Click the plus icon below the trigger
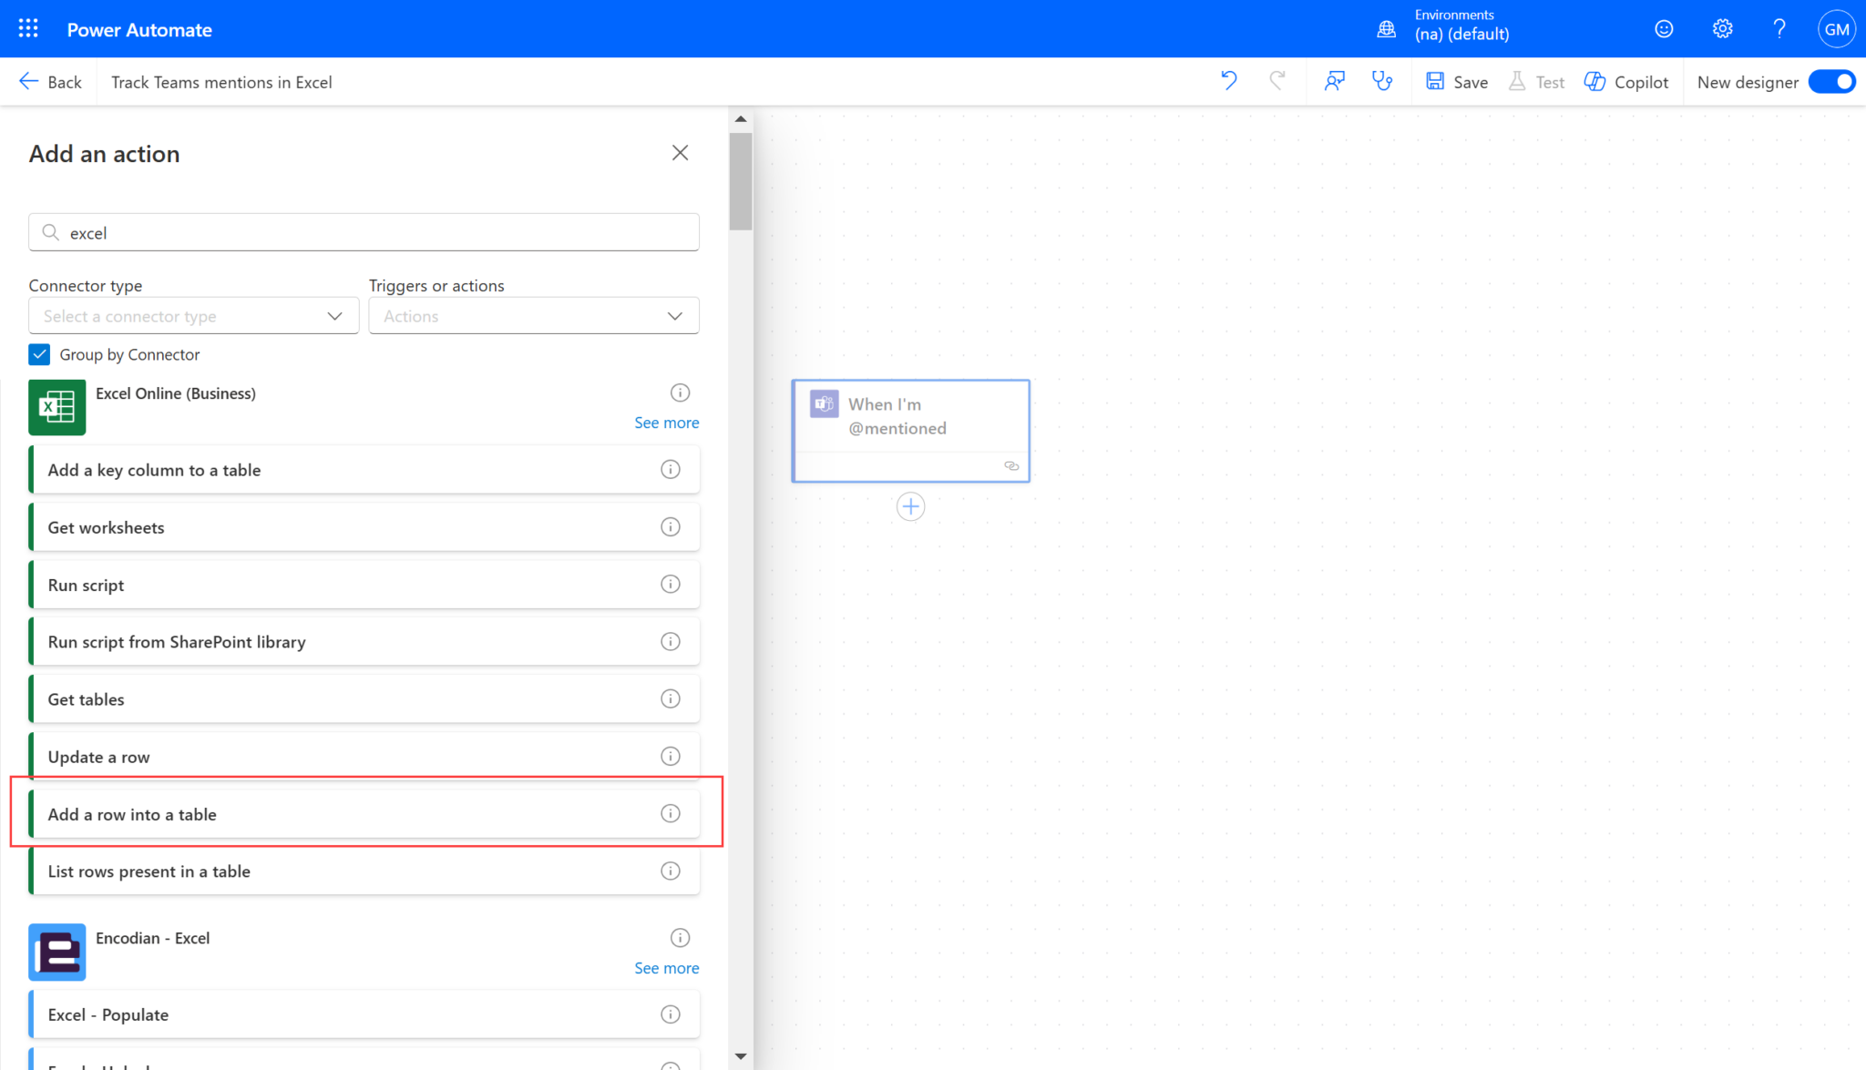The height and width of the screenshot is (1070, 1866). coord(910,506)
